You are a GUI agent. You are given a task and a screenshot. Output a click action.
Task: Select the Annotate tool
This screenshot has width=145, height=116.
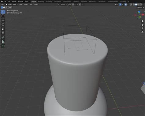click(3, 37)
